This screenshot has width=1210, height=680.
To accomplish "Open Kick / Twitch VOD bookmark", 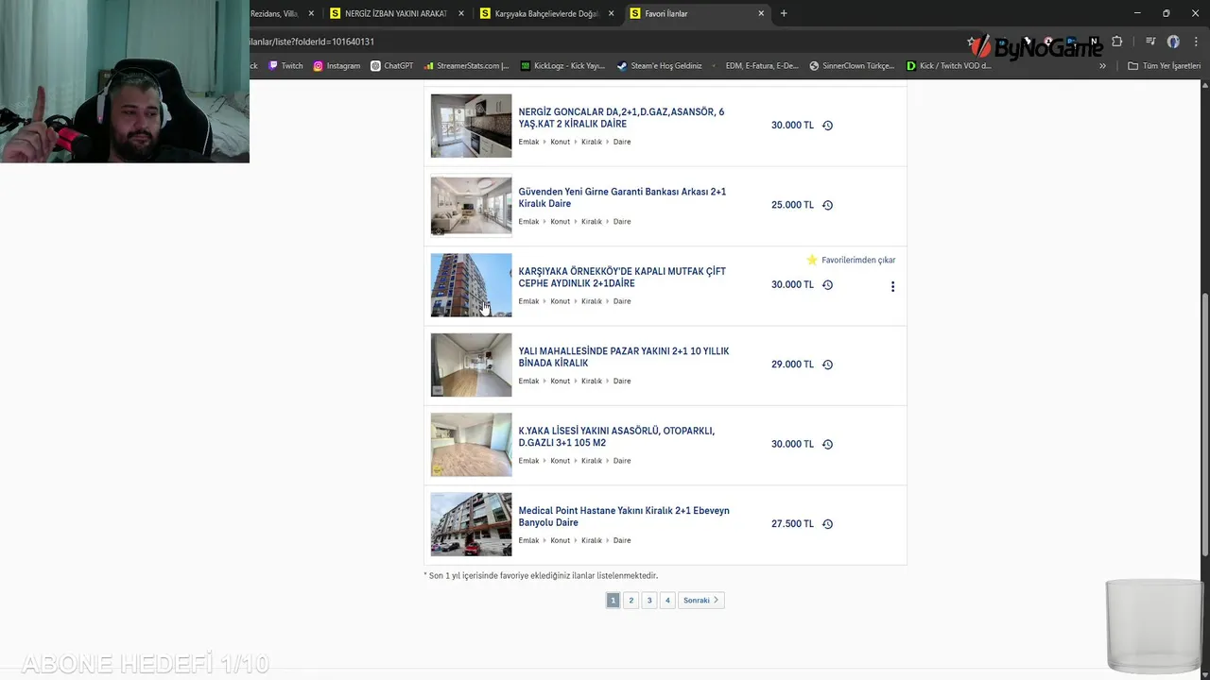I will coord(948,66).
